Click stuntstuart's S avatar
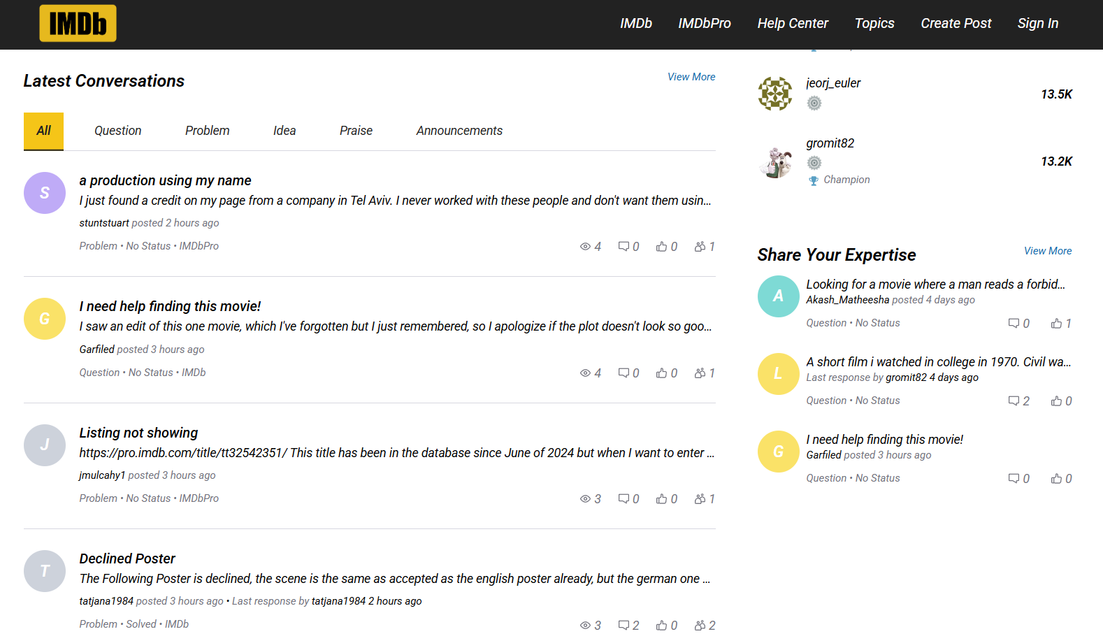Screen dimensions: 1103x634 point(45,193)
